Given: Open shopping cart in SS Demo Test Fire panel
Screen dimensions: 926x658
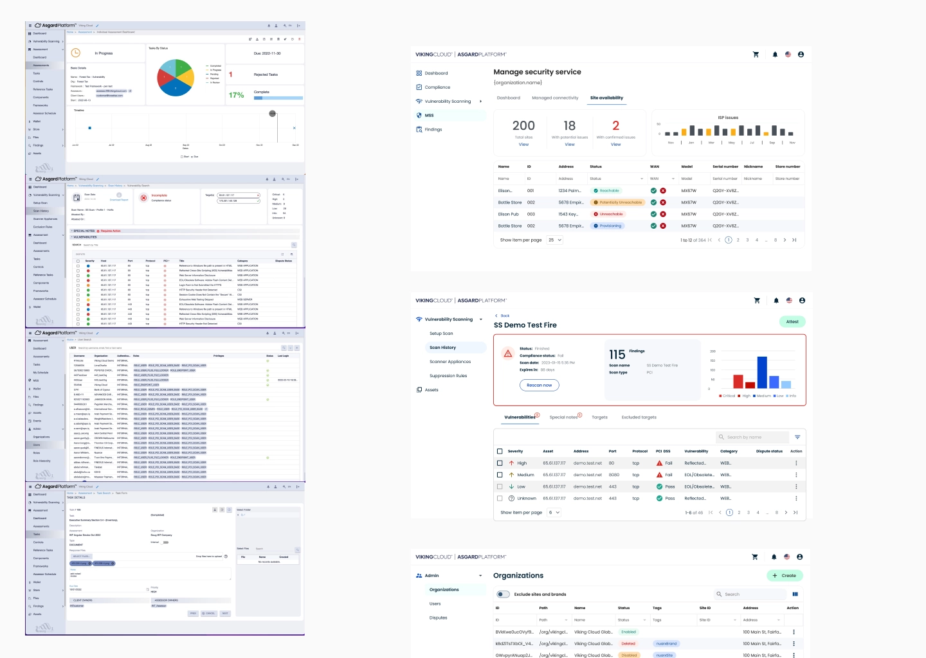Looking at the screenshot, I should (x=757, y=300).
